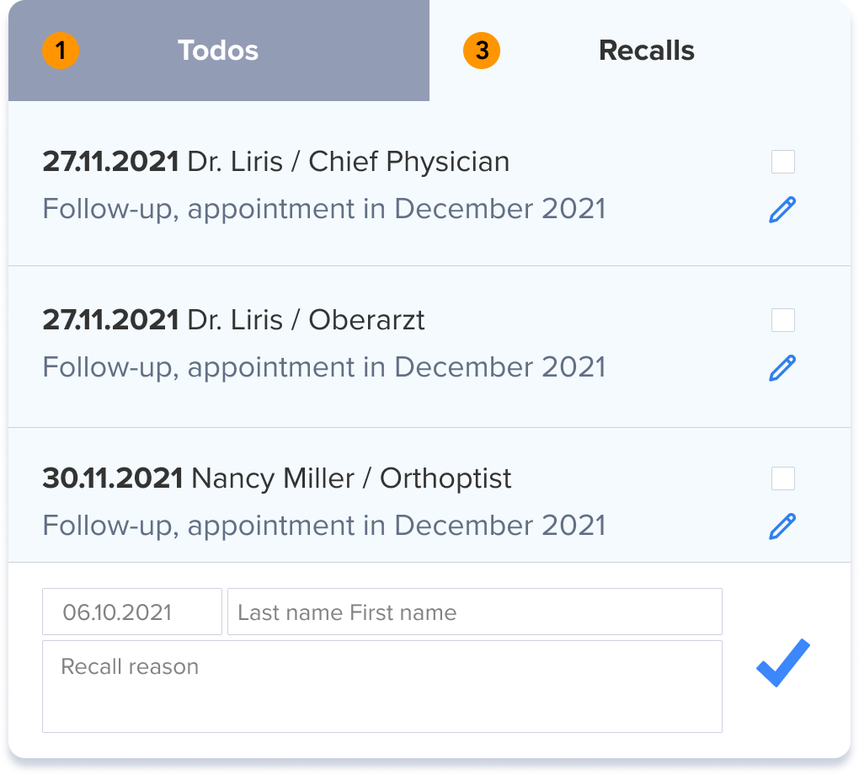Image resolution: width=859 pixels, height=775 pixels.
Task: Focus the recall date field 06.10.2021
Action: (132, 612)
